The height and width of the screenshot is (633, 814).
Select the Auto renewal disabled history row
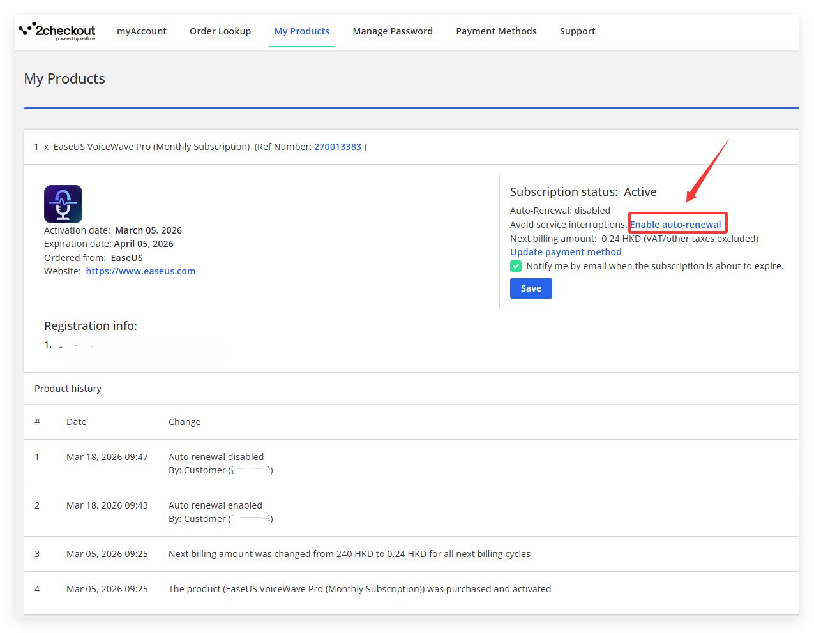pyautogui.click(x=216, y=457)
